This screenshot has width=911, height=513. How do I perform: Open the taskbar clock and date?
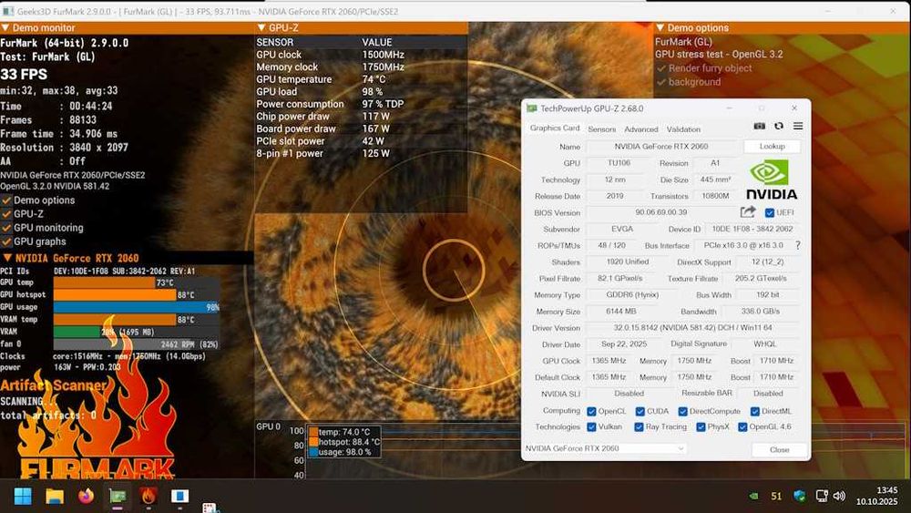pos(876,496)
